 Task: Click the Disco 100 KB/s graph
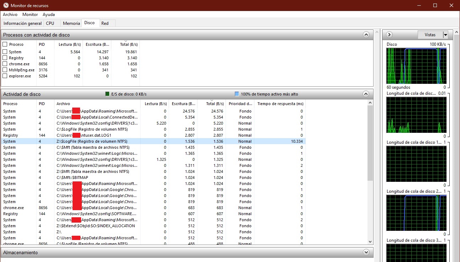[x=416, y=66]
